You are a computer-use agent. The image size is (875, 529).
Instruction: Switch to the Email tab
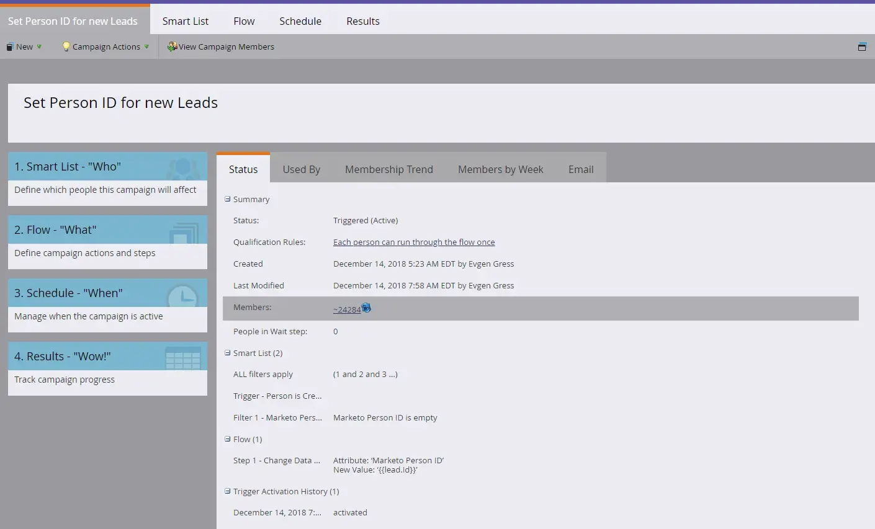pyautogui.click(x=581, y=169)
